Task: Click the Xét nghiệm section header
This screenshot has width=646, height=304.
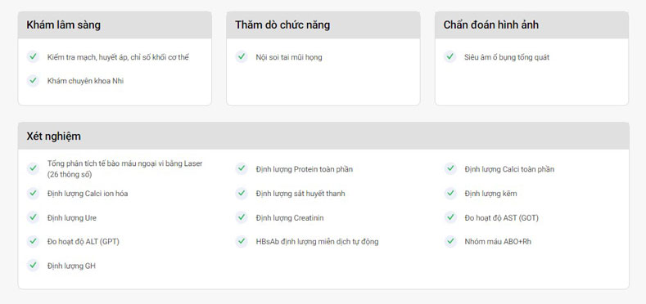Action: click(x=323, y=136)
